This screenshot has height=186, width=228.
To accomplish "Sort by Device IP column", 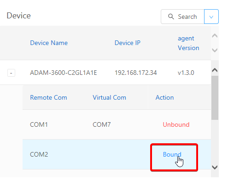I will 128,43.
